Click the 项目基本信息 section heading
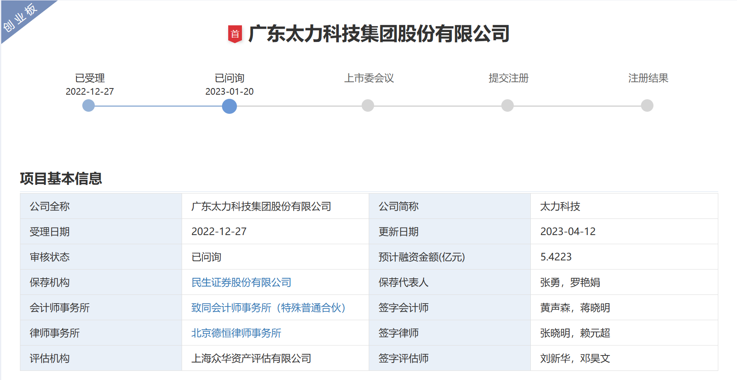The image size is (737, 380). click(62, 179)
